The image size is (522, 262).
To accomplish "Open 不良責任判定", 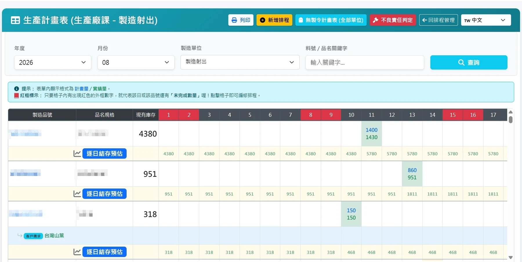I will (393, 20).
